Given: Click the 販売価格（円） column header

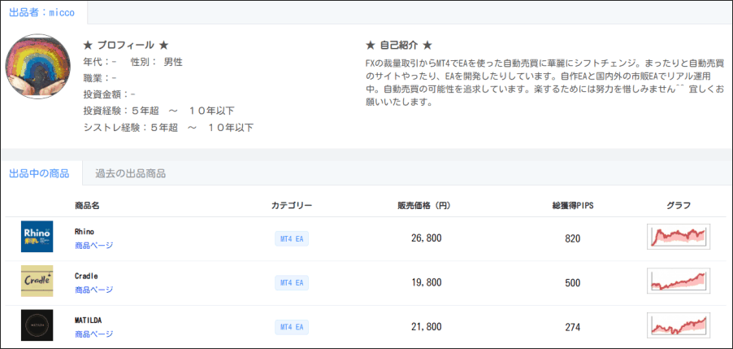Looking at the screenshot, I should coord(424,205).
